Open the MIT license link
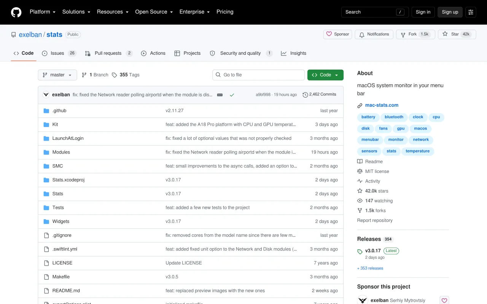 pyautogui.click(x=373, y=171)
